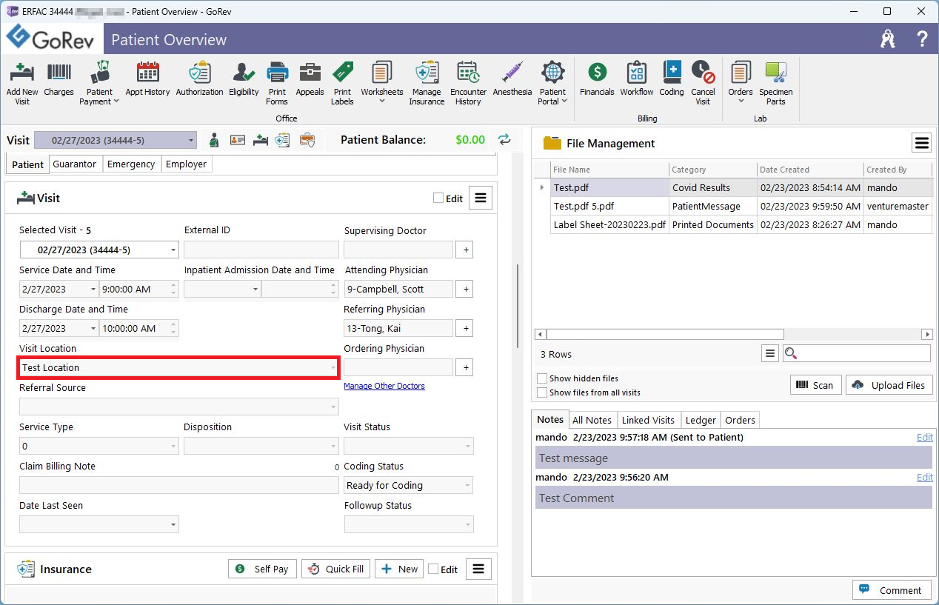Open the Orders lab menu
Viewport: 939px width, 605px height.
click(741, 83)
